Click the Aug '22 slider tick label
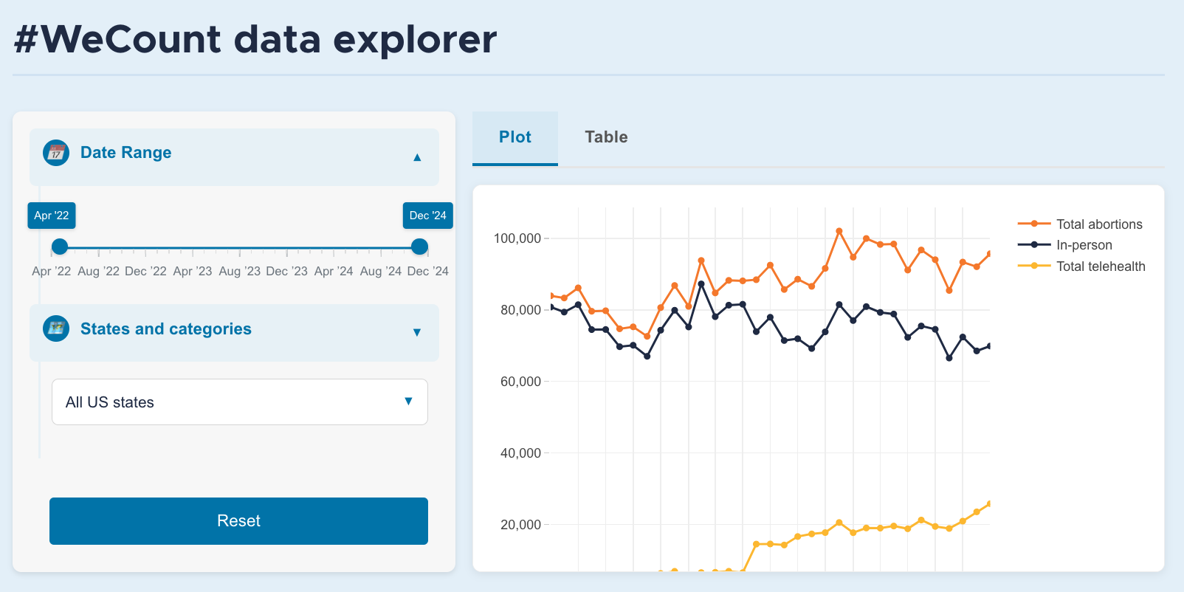1184x592 pixels. pos(98,272)
